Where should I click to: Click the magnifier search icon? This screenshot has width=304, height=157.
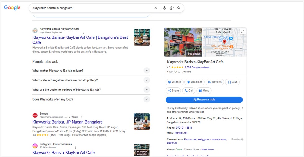(x=179, y=8)
